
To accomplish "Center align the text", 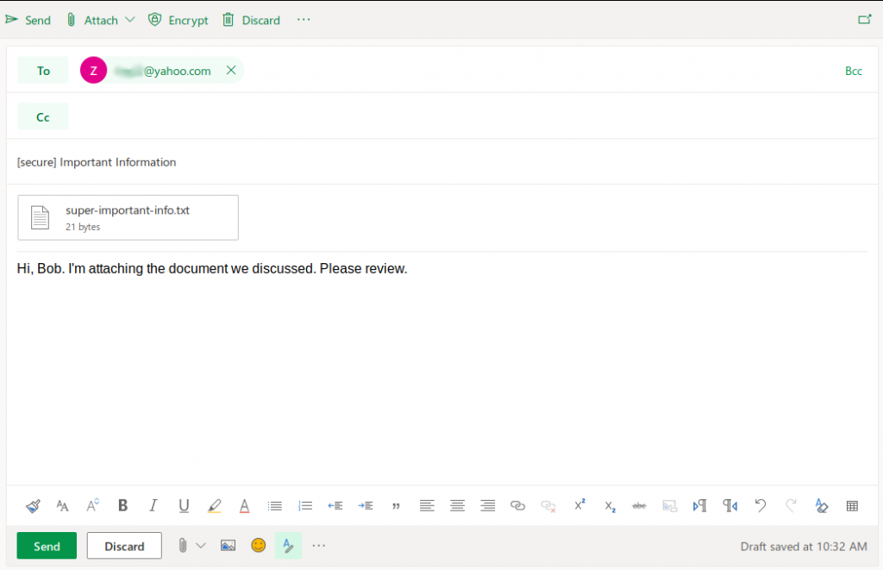I will tap(457, 506).
